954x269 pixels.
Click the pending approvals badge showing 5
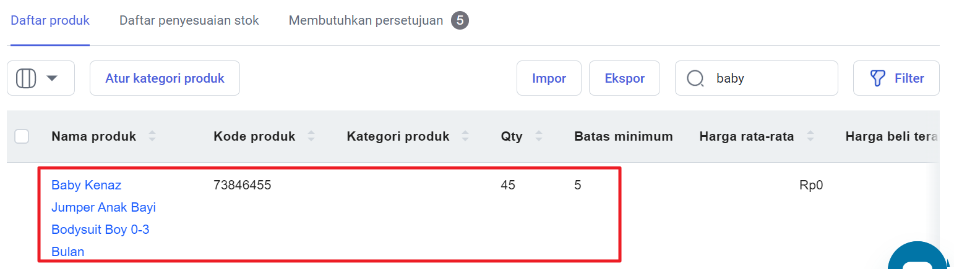click(x=460, y=21)
